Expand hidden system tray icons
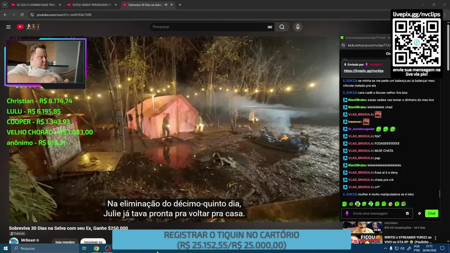This screenshot has width=450, height=253. 386,248
